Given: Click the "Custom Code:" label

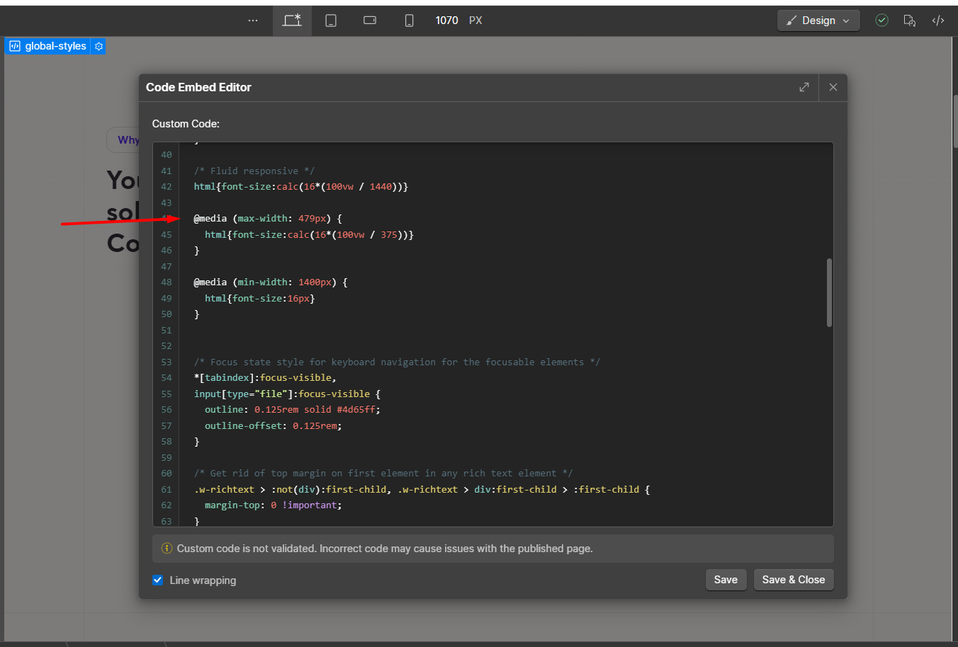Looking at the screenshot, I should 186,124.
